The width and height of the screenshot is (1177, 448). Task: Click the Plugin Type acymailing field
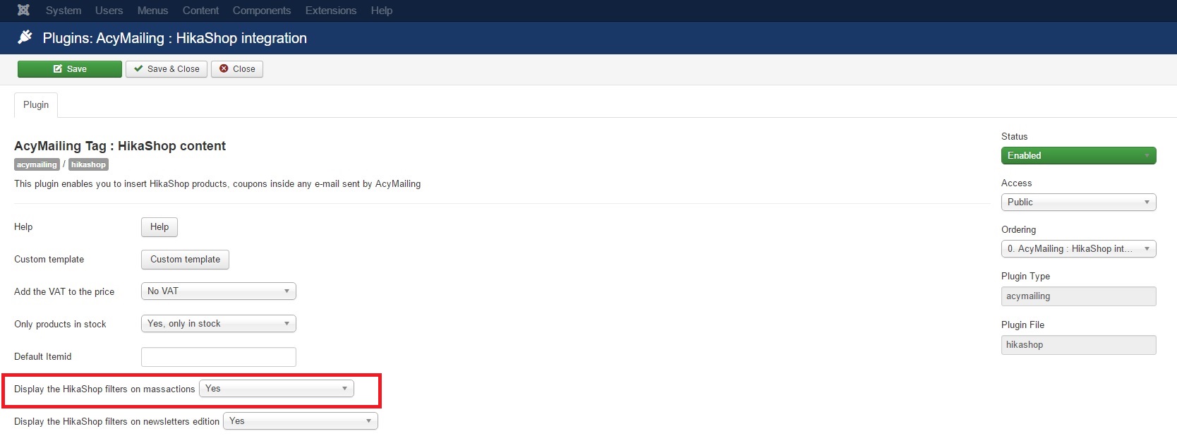(x=1078, y=296)
